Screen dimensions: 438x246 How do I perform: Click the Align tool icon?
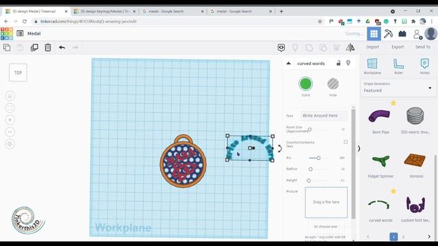[x=337, y=48]
